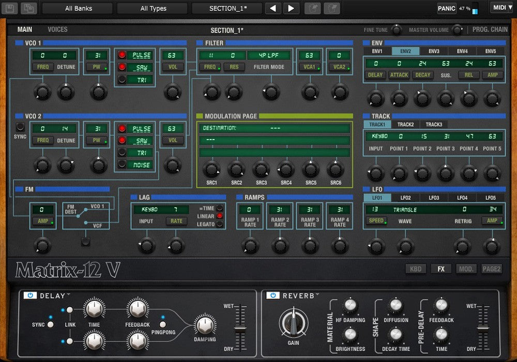Adjust the Reverb WET/DRY slider

(483, 327)
